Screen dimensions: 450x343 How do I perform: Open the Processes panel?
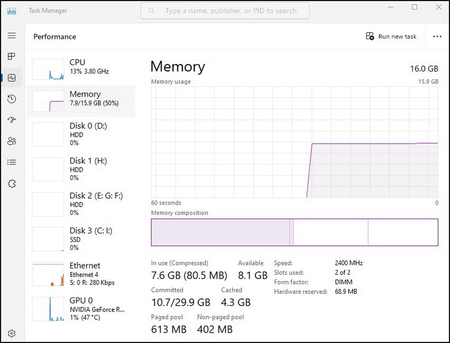[x=12, y=57]
